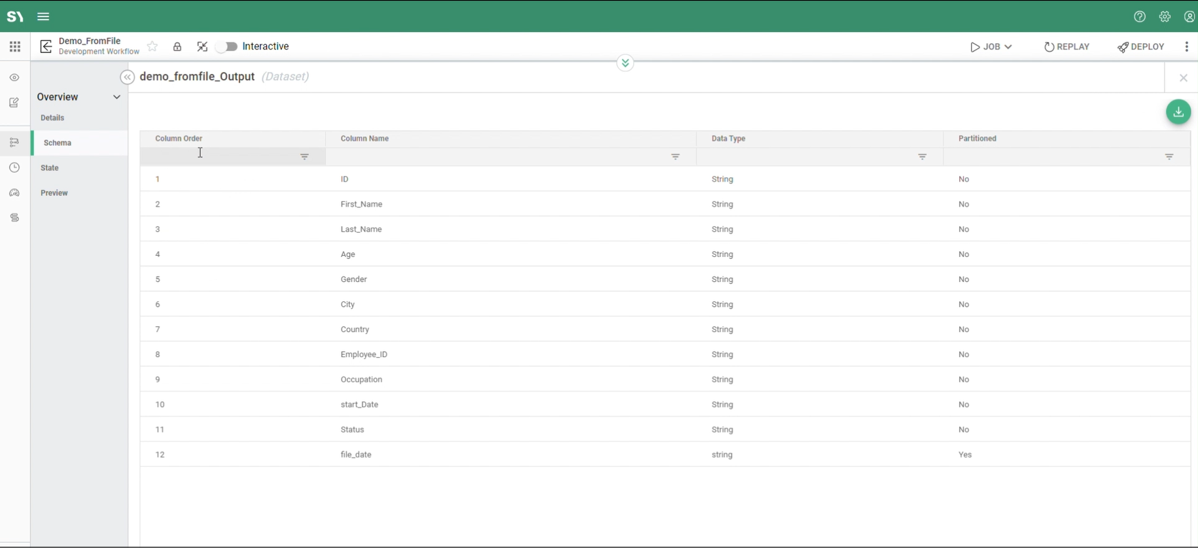Switch to the Preview tab
This screenshot has width=1198, height=548.
[54, 193]
